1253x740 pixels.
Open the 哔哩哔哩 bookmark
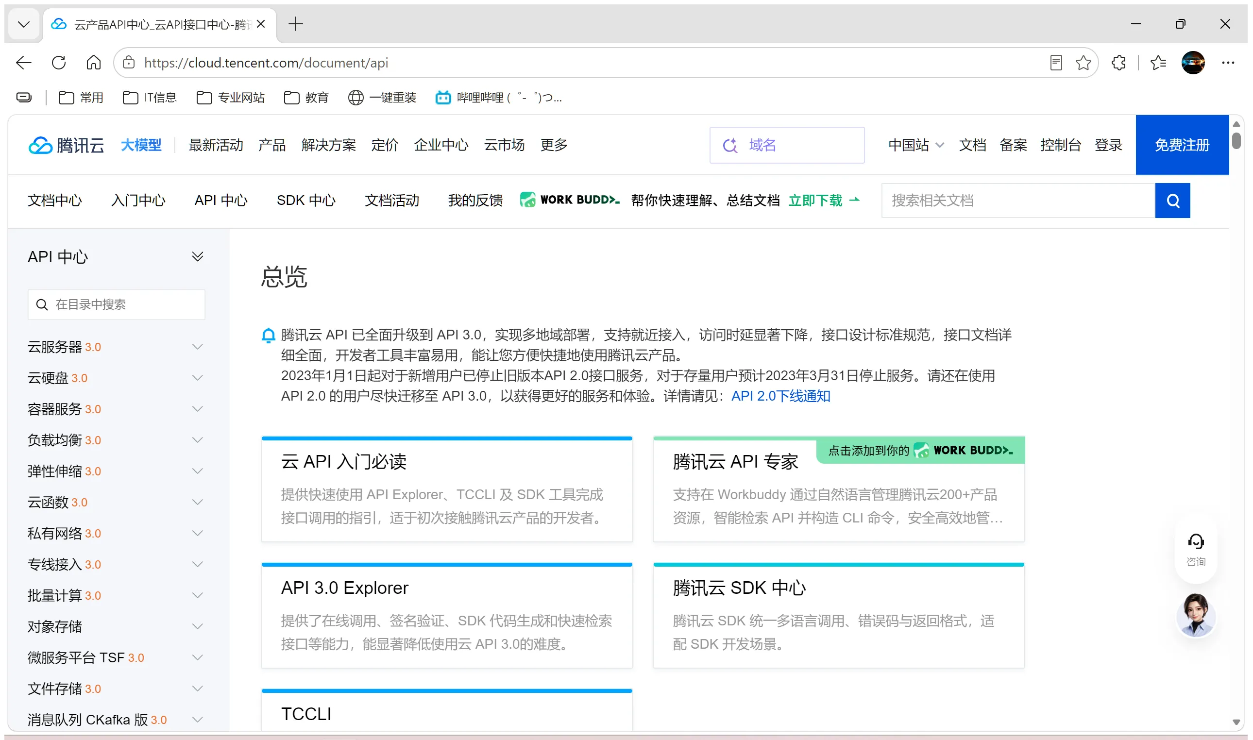tap(499, 98)
